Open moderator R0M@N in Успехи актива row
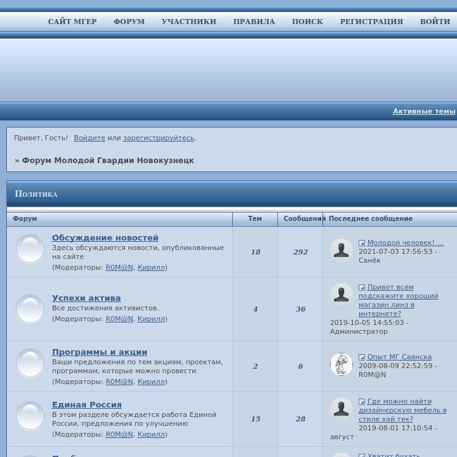 click(x=119, y=319)
